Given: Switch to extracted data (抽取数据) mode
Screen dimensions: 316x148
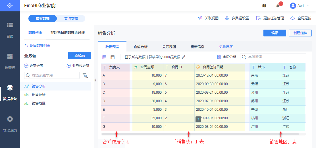Looking at the screenshot, I should point(43,18).
